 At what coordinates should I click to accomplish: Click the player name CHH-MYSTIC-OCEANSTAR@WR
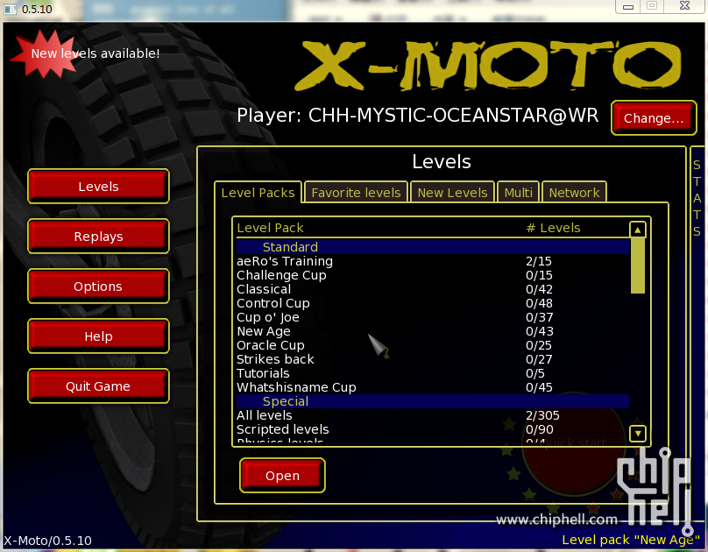pyautogui.click(x=453, y=116)
